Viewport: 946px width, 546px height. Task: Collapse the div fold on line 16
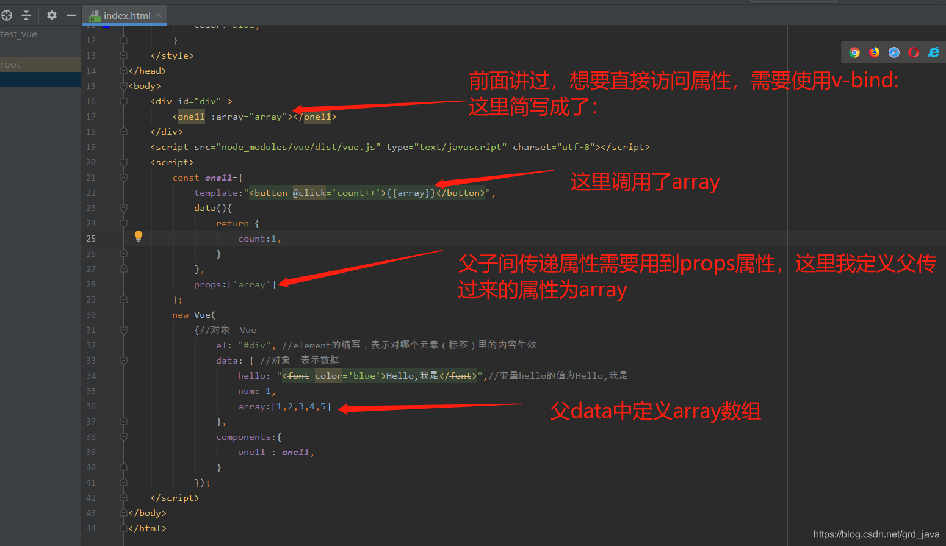[x=124, y=101]
